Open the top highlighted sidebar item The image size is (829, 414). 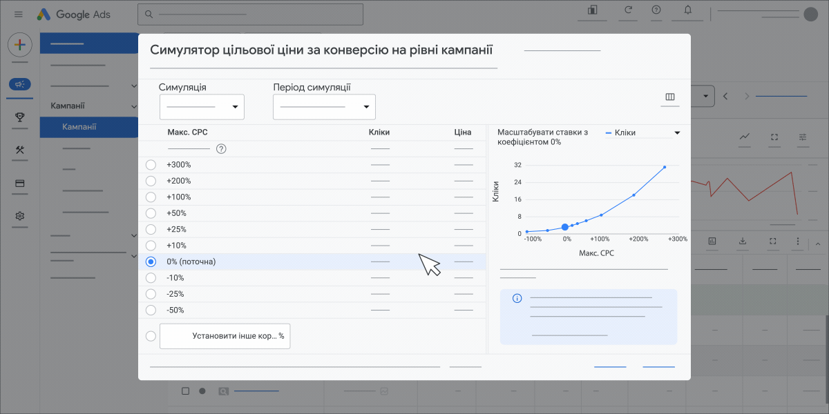90,43
